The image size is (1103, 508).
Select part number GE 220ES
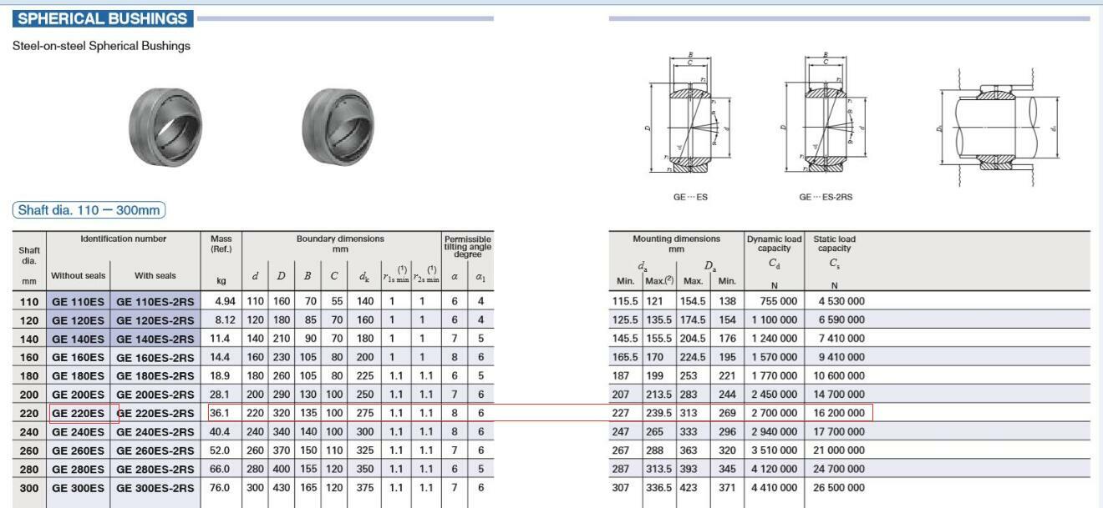79,413
